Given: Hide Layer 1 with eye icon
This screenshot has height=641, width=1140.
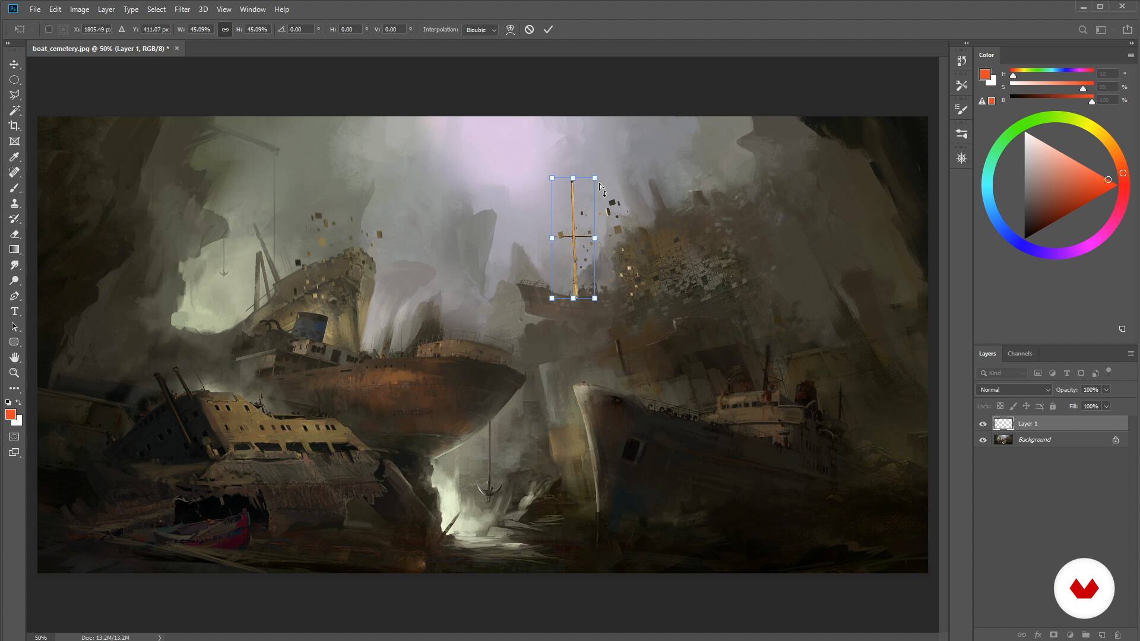Looking at the screenshot, I should 983,424.
